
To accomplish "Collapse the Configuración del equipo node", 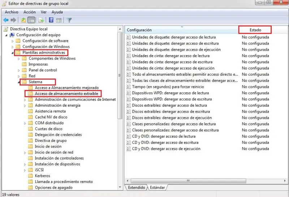I will pos(7,35).
